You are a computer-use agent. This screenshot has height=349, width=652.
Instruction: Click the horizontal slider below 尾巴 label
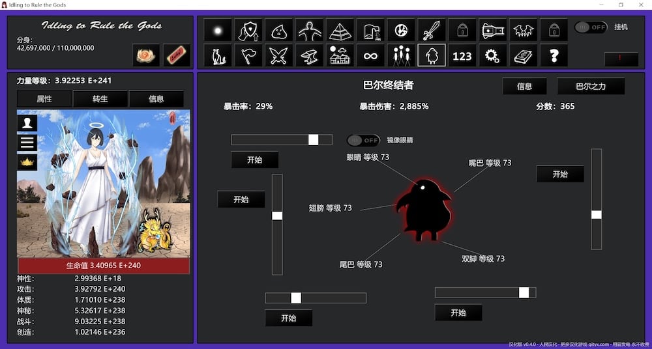pos(316,298)
